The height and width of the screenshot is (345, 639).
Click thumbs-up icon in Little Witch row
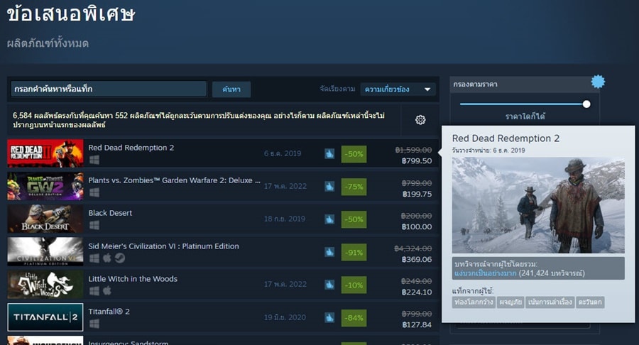[x=329, y=285]
